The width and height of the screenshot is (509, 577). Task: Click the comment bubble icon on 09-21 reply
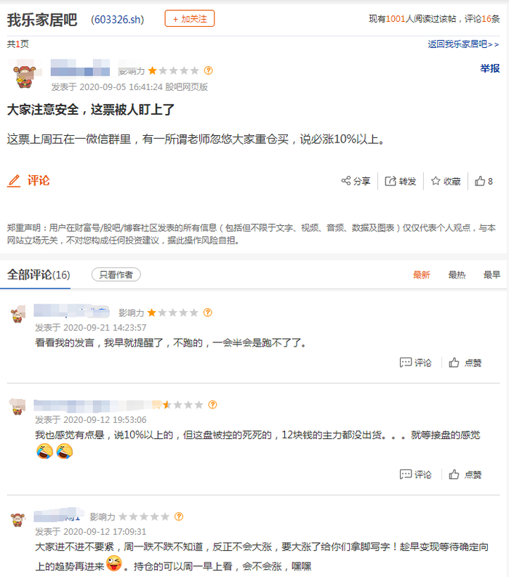click(406, 363)
